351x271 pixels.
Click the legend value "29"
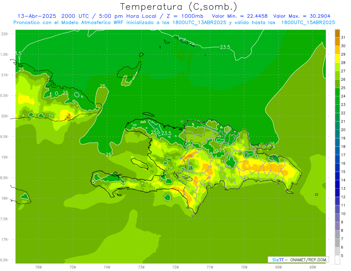click(343, 54)
